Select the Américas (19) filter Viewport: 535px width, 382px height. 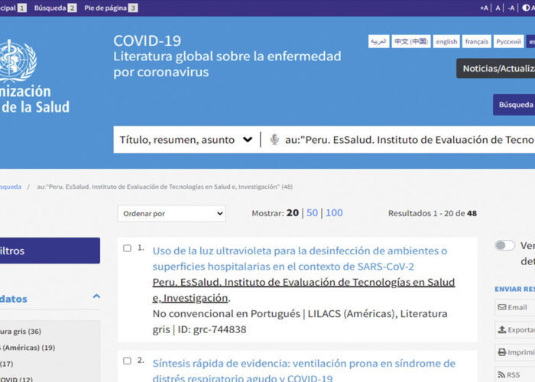(28, 348)
